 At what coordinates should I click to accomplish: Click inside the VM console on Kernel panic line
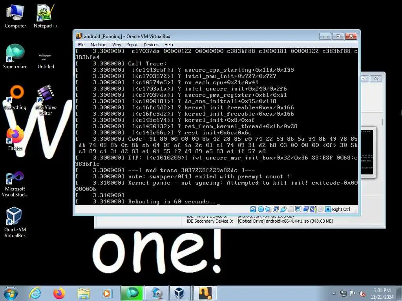point(217,183)
